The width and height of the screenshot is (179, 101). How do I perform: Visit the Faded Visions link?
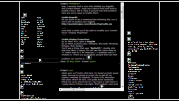pos(135,85)
